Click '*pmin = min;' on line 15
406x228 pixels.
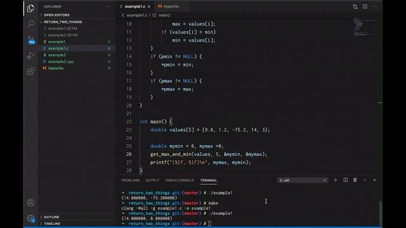point(178,65)
